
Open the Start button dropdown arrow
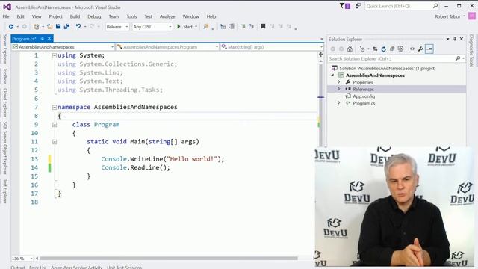[x=196, y=27]
